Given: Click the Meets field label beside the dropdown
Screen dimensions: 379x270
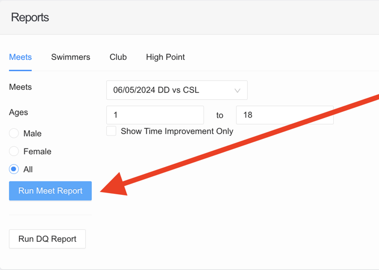Looking at the screenshot, I should click(20, 87).
